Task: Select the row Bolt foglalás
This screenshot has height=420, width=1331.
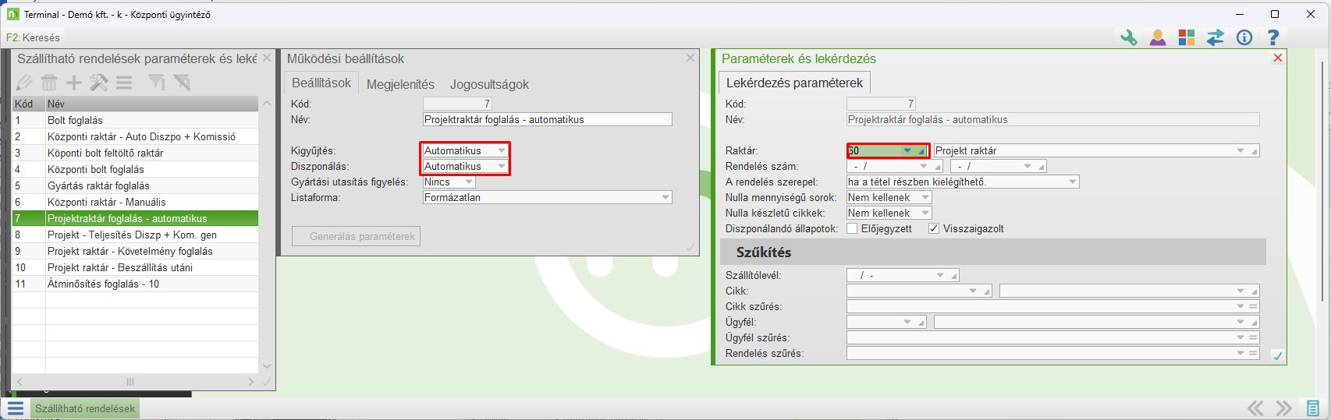Action: point(135,120)
